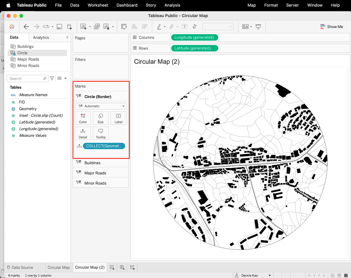This screenshot has height=278, width=351.
Task: Open the Worksheet menu
Action: pyautogui.click(x=98, y=5)
